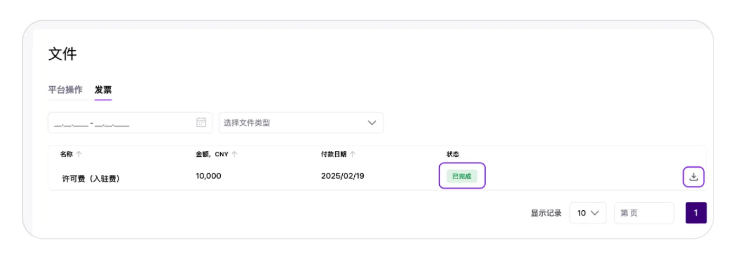Viewport: 736px width, 259px height.
Task: Sort by 名称 using its arrow icon
Action: 79,155
